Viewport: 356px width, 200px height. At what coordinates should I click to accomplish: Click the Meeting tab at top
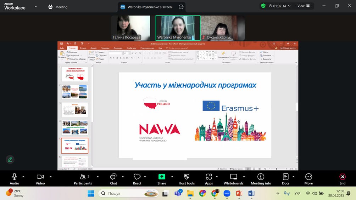pos(58,7)
